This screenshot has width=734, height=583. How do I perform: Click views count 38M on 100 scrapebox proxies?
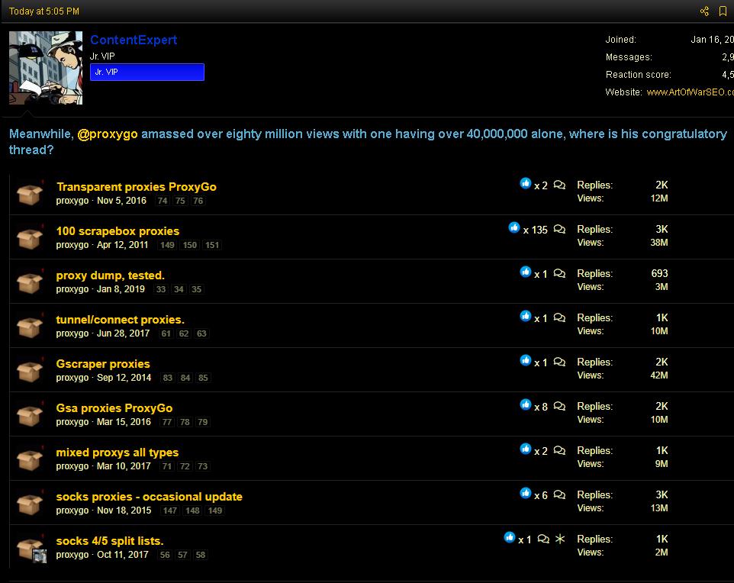(x=659, y=243)
